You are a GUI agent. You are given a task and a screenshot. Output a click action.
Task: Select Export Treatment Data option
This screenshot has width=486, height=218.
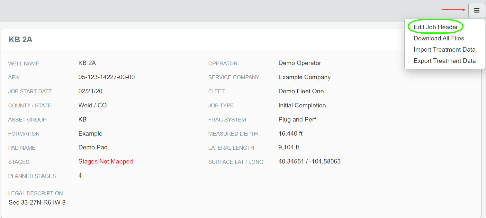pos(445,61)
